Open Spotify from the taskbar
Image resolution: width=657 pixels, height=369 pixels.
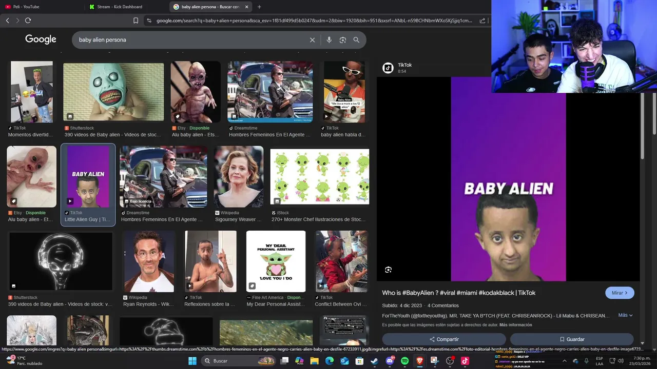pos(404,361)
